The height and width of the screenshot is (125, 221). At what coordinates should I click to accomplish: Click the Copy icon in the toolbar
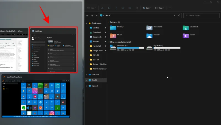[109, 8]
